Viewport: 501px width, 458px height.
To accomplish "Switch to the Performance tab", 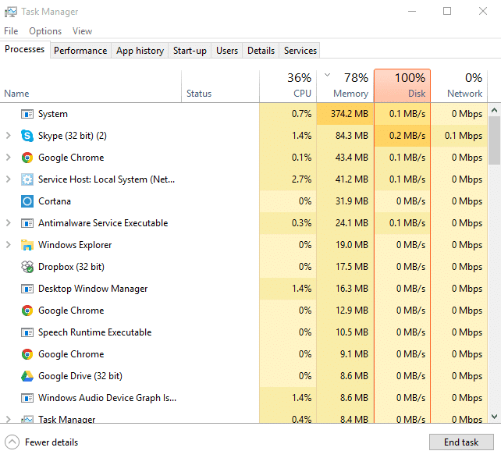I will (x=80, y=51).
